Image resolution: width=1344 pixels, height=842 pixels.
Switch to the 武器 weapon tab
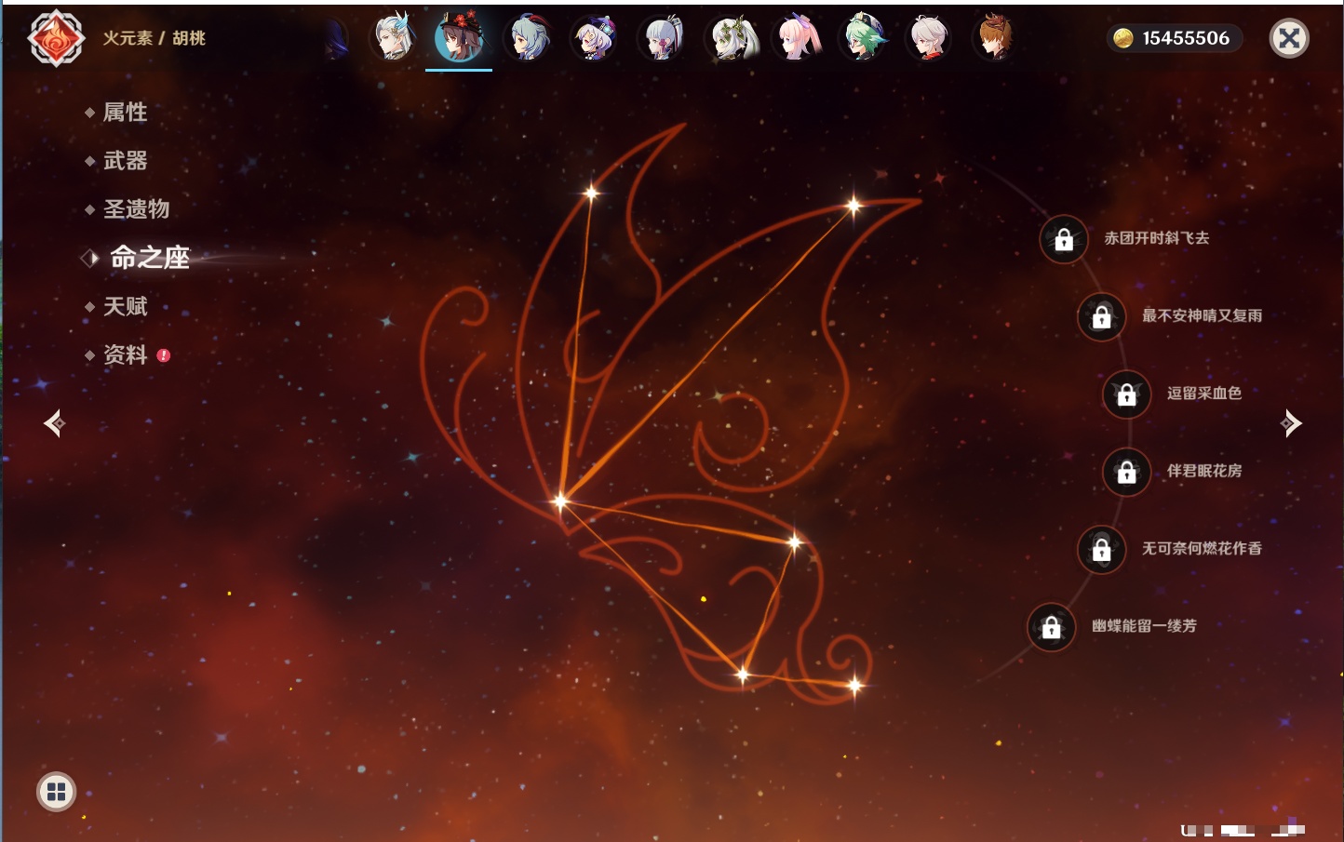(x=125, y=161)
